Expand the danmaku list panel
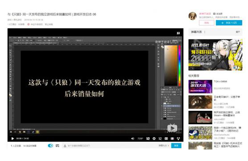 (238, 32)
